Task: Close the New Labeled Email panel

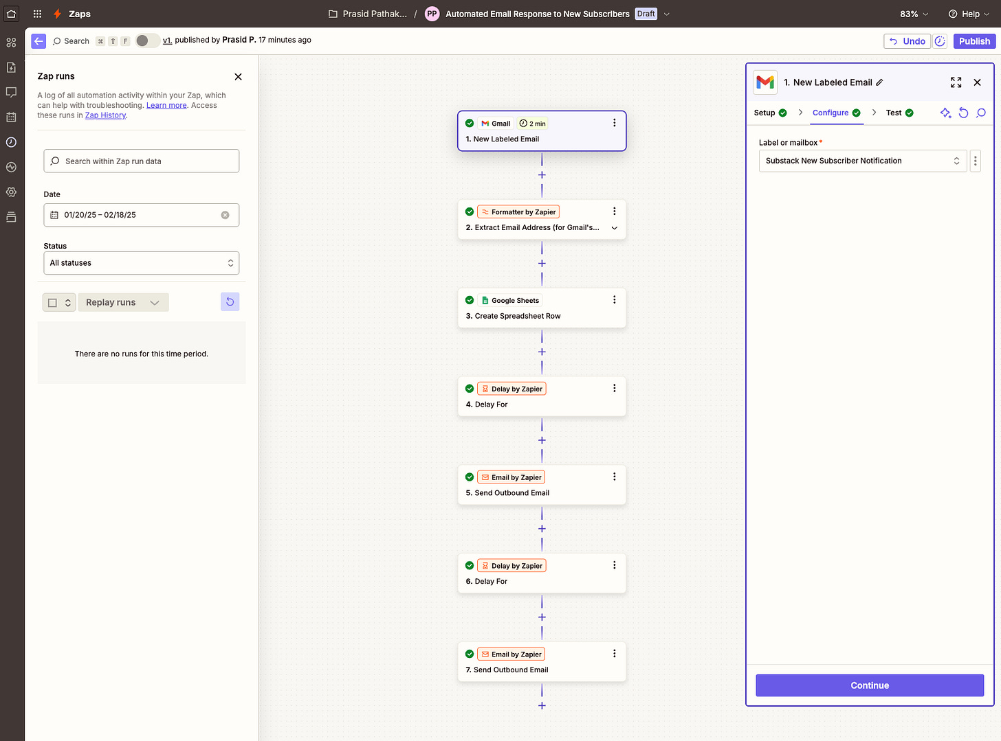Action: click(977, 82)
